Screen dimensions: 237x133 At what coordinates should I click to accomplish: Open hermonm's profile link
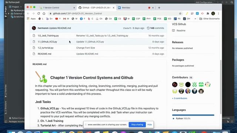pos(43,28)
